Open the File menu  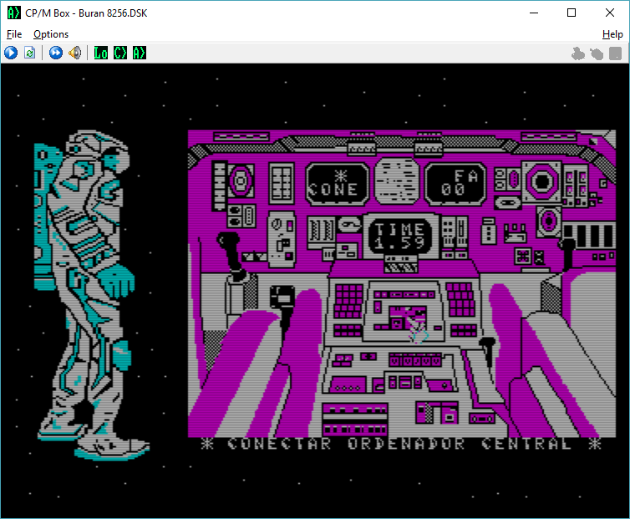click(14, 34)
